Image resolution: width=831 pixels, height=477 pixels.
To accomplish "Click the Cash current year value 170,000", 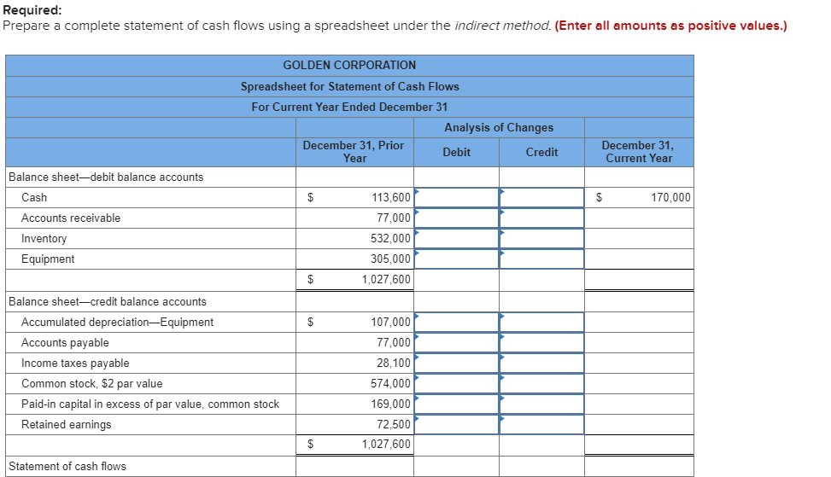I will [x=671, y=197].
